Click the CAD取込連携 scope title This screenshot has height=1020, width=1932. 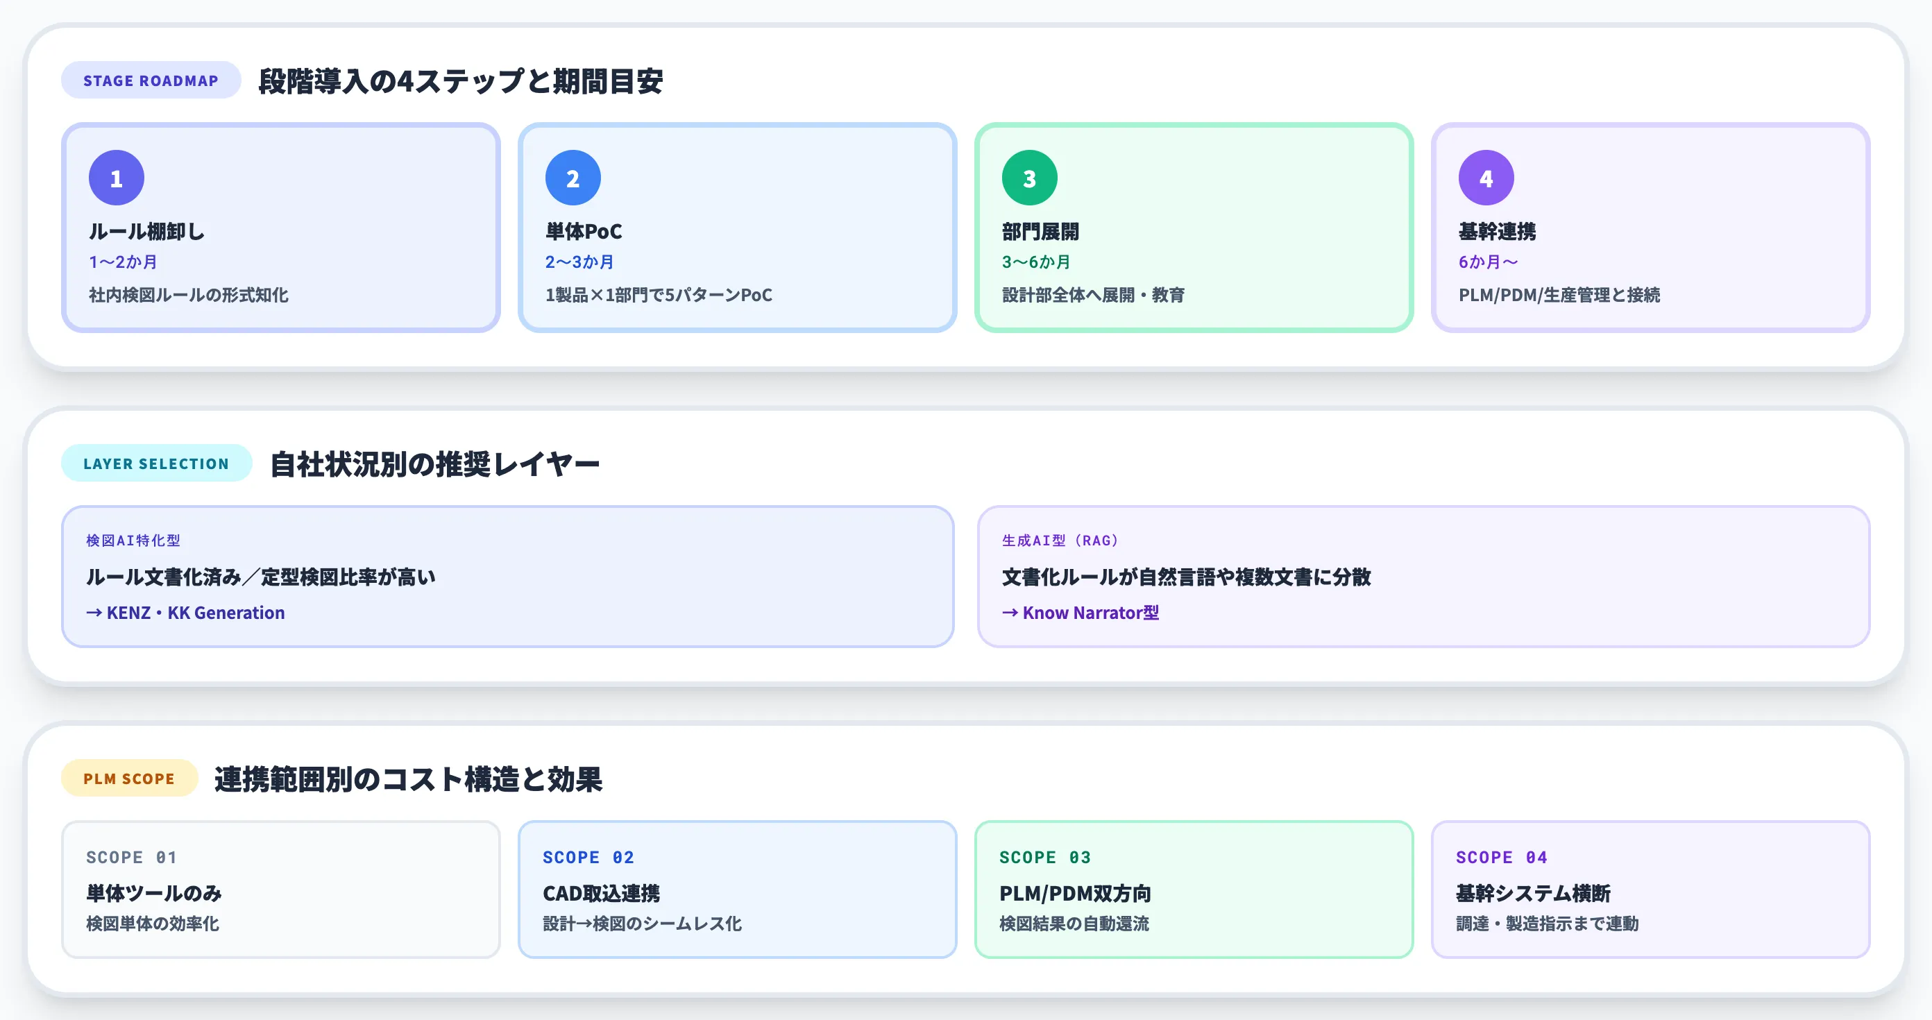(602, 893)
